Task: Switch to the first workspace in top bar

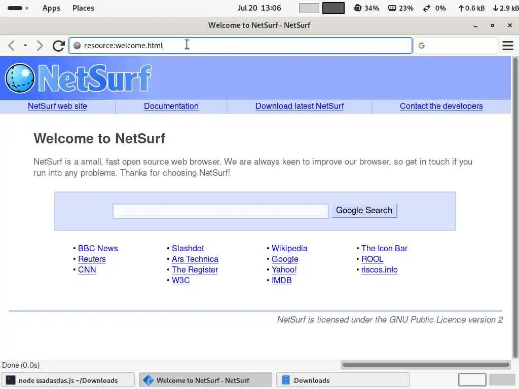Action: 309,8
